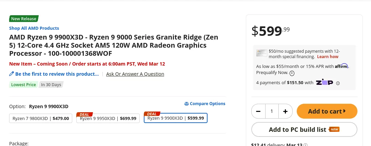Click the Compare Options scale icon

point(187,103)
